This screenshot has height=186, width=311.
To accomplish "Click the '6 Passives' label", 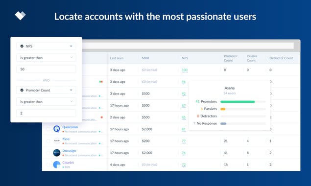I will [x=209, y=109].
